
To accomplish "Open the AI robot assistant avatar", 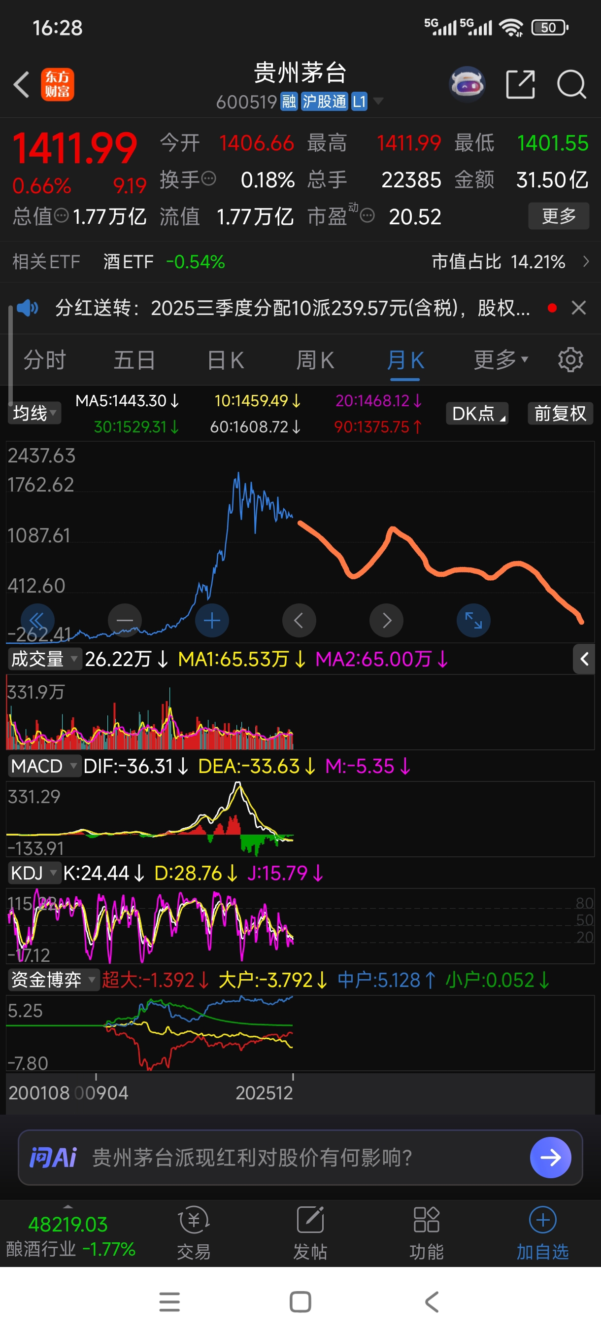I will (x=467, y=84).
